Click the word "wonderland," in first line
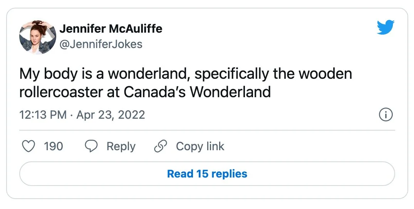Image resolution: width=414 pixels, height=209 pixels. 149,73
